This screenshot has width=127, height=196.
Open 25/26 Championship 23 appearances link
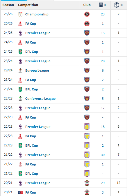pos(103,14)
